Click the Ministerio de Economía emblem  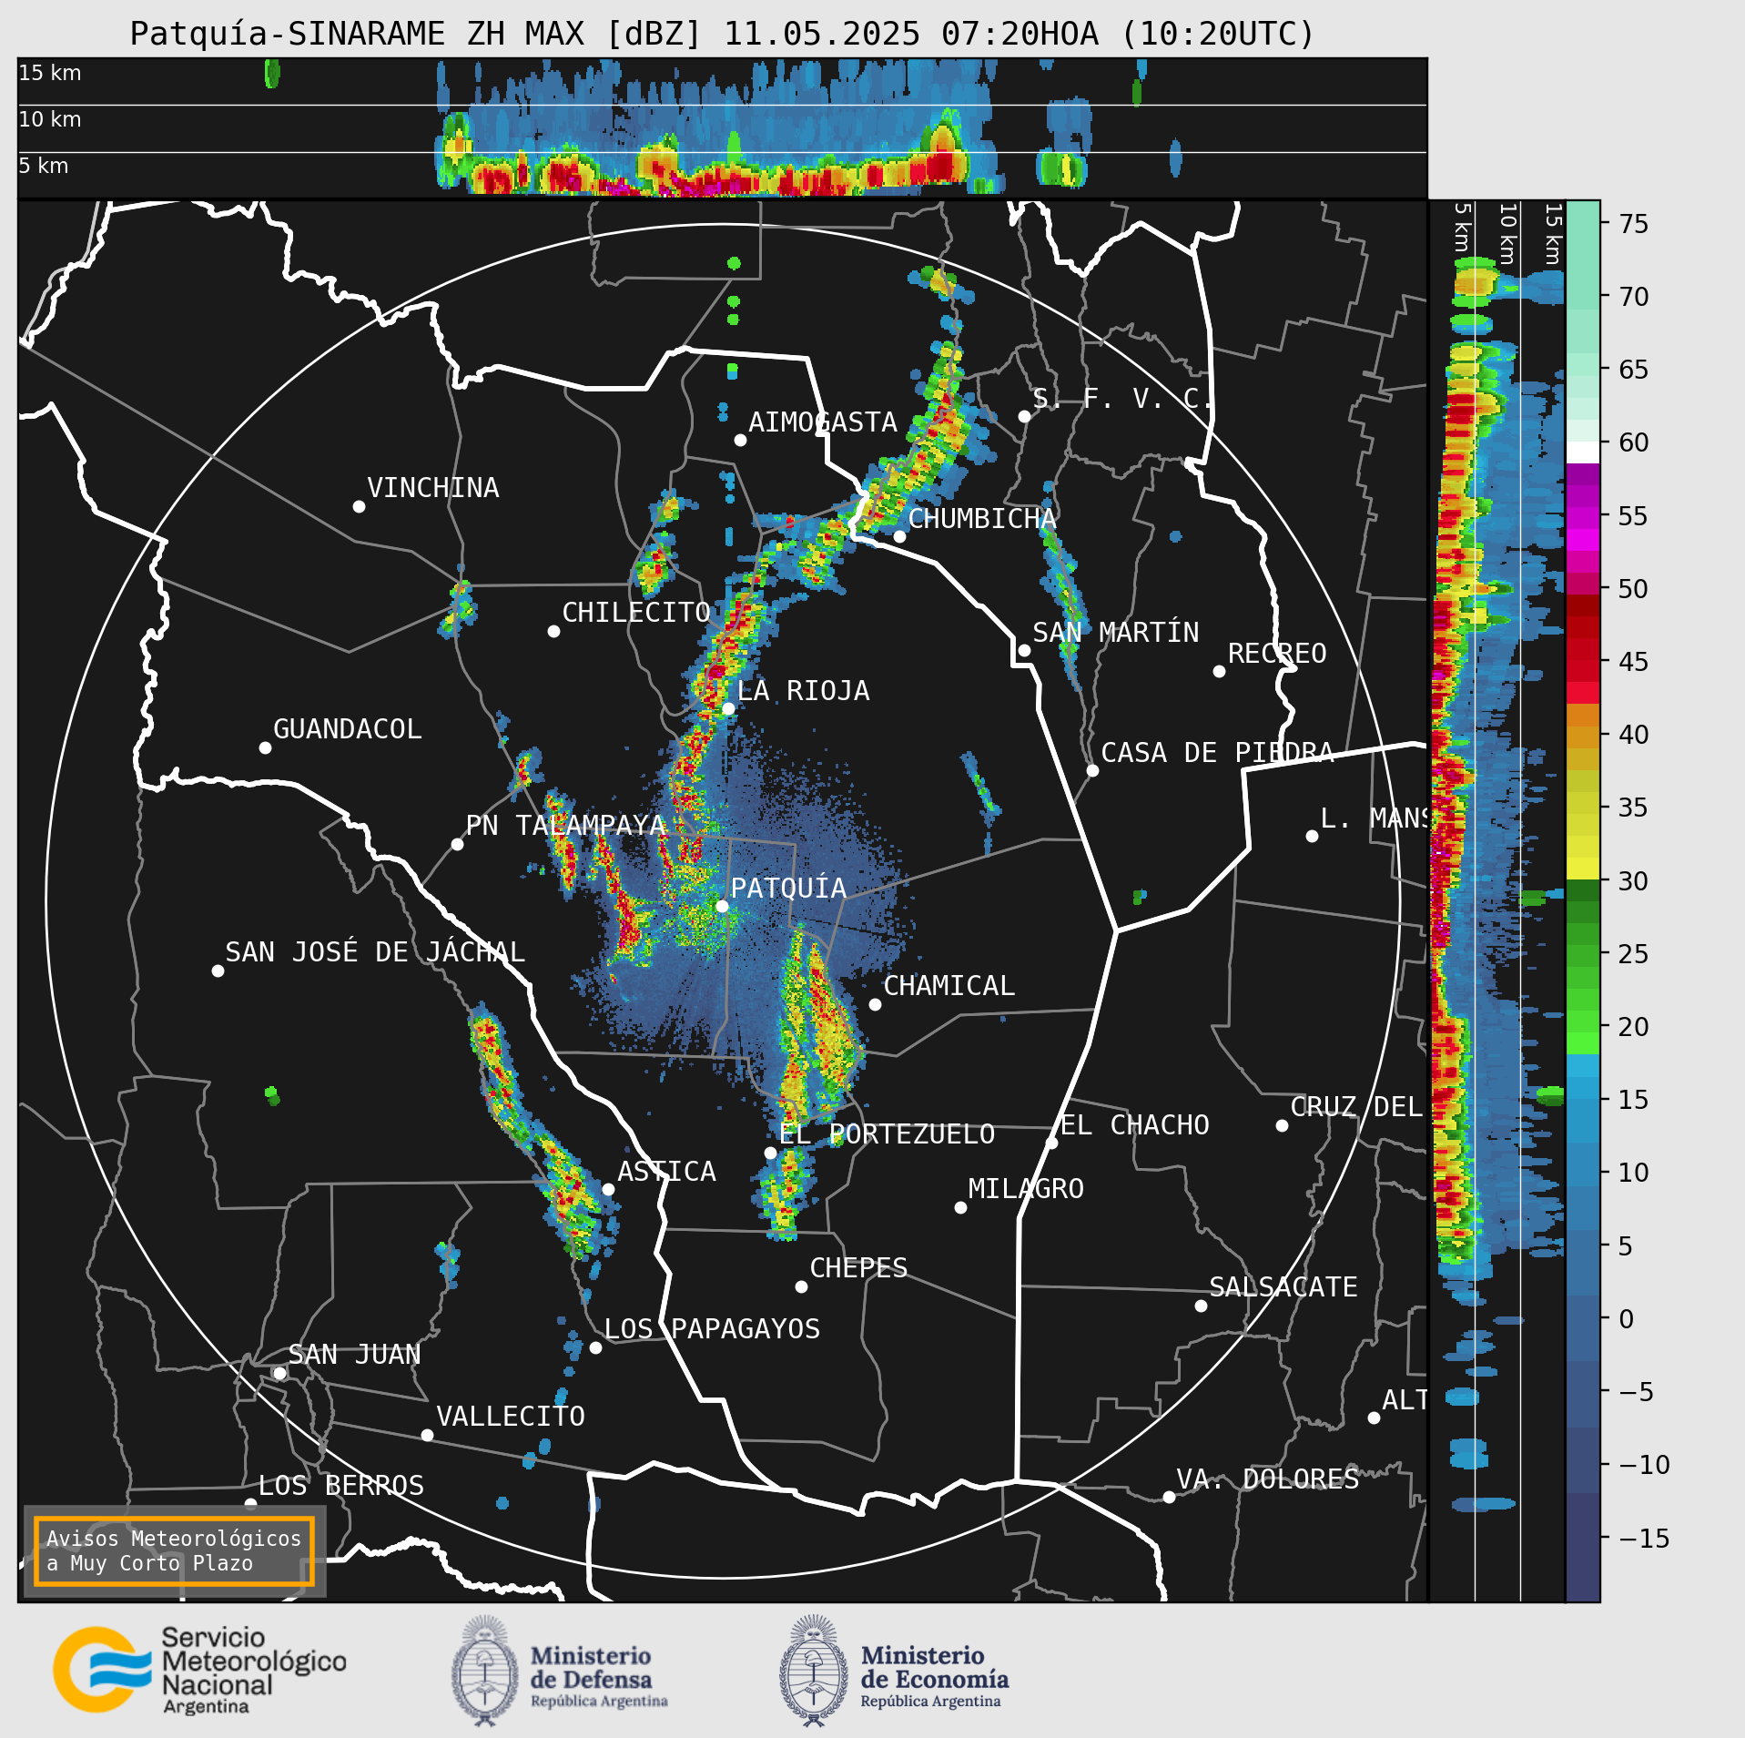(814, 1671)
